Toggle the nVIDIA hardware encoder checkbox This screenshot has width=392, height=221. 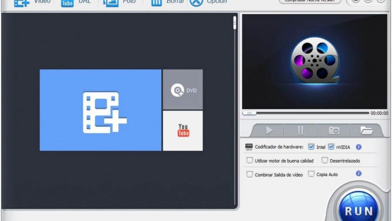(331, 147)
